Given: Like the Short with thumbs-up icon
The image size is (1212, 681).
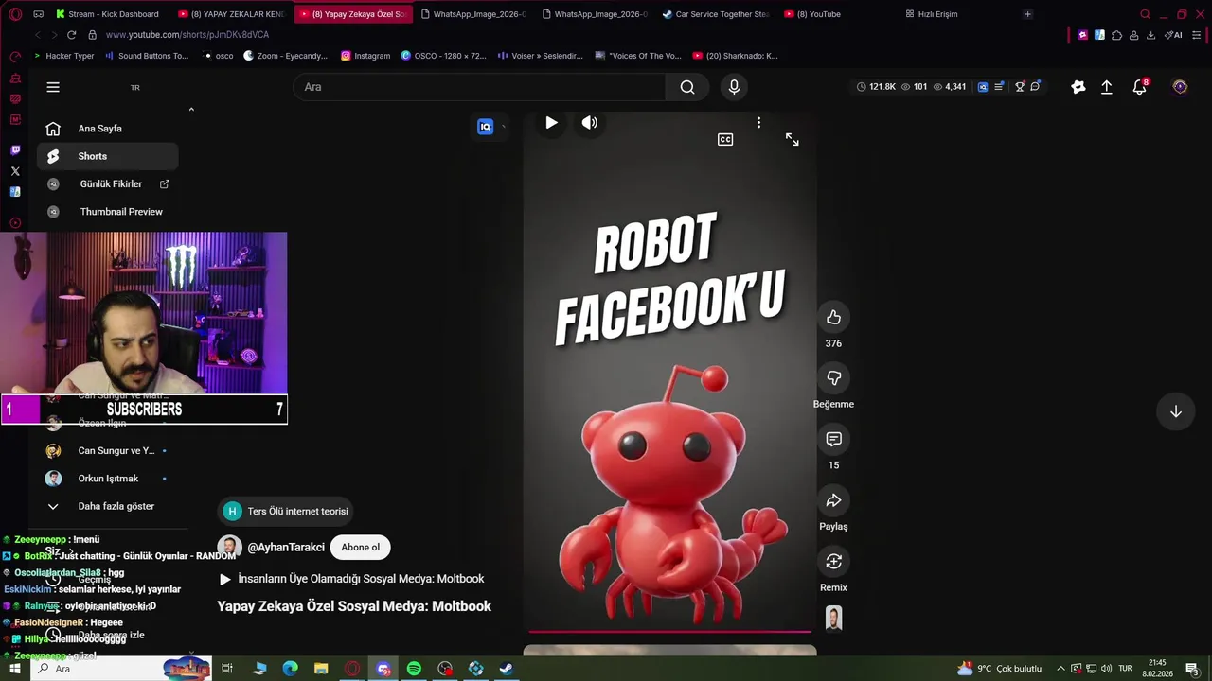Looking at the screenshot, I should [x=833, y=317].
